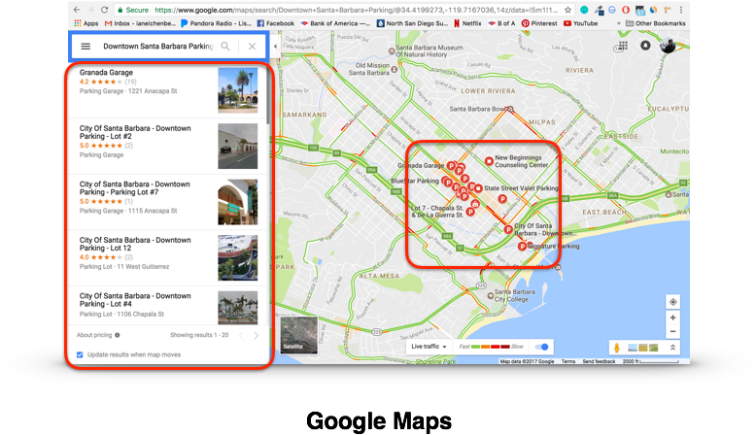Open the Google Maps hamburger menu
The width and height of the screenshot is (756, 435).
(x=86, y=47)
